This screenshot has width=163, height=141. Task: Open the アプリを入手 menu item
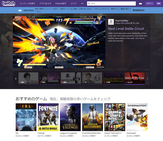(x=45, y=4)
